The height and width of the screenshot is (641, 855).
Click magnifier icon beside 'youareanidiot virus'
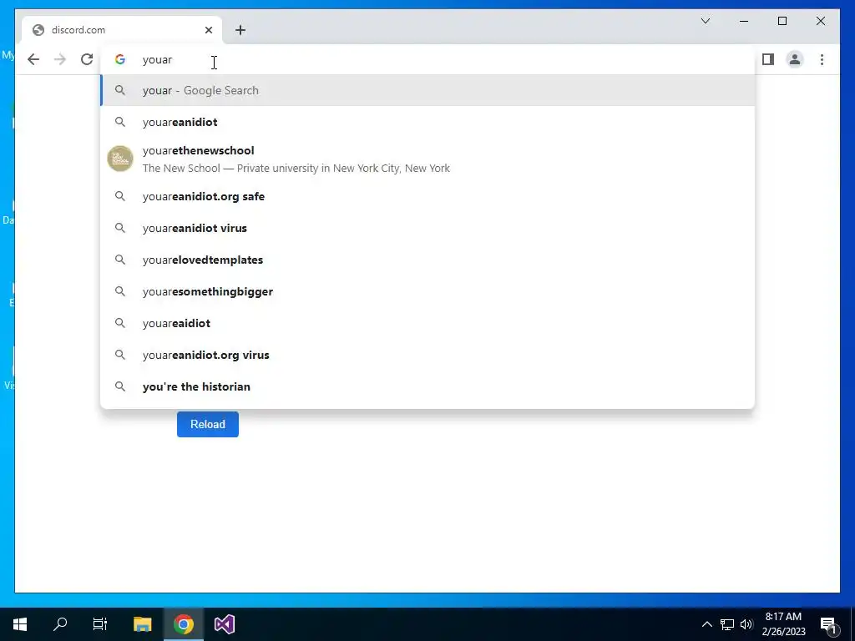point(120,228)
